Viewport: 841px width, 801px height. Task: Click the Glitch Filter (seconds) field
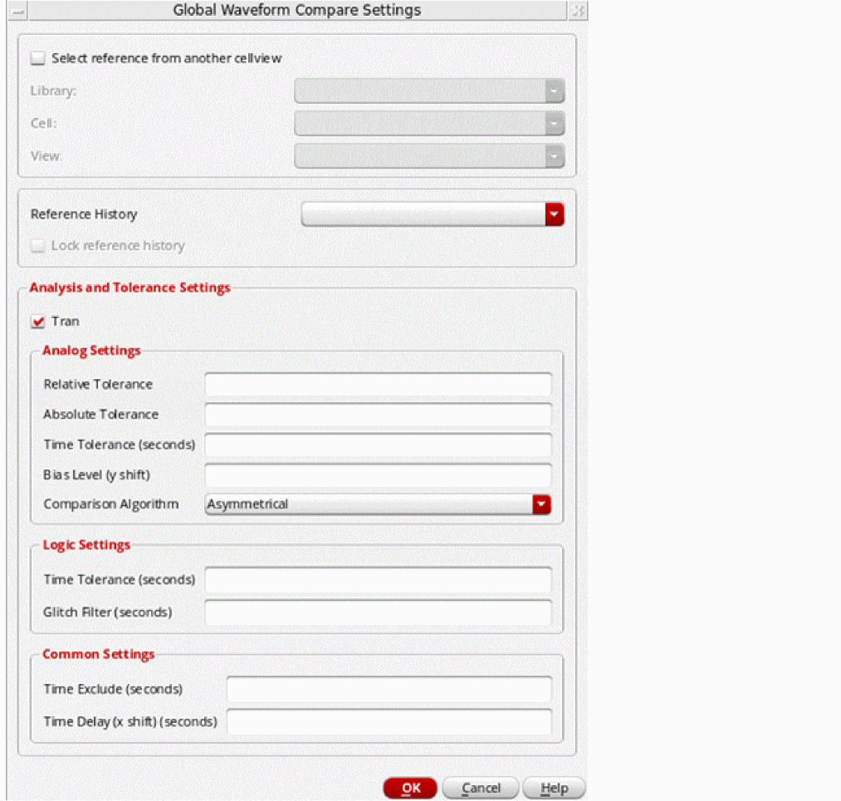coord(378,612)
